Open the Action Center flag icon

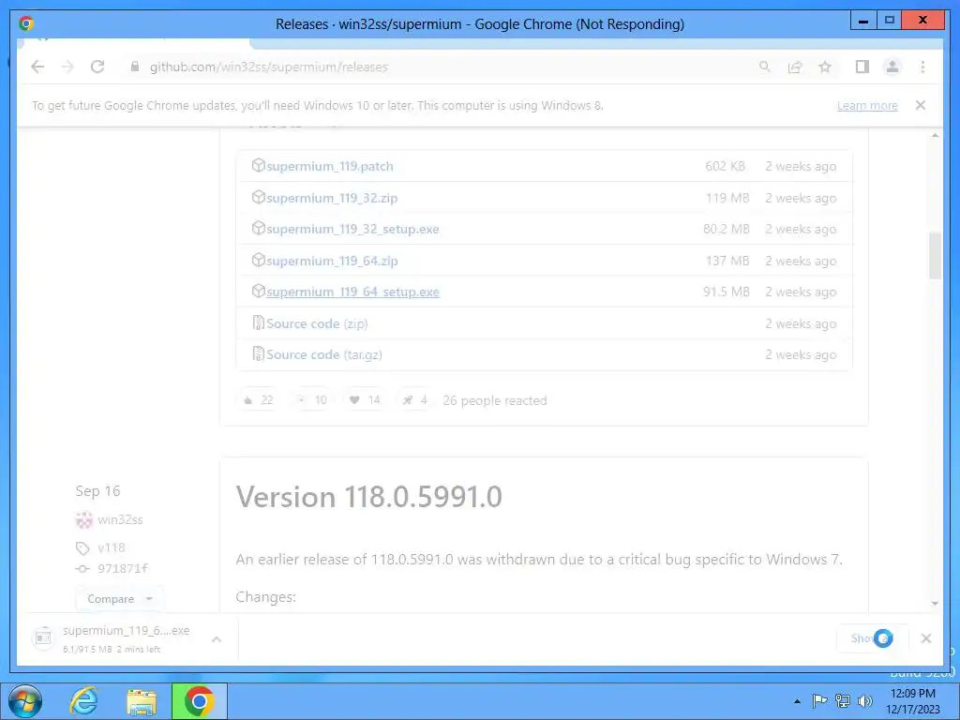[819, 701]
